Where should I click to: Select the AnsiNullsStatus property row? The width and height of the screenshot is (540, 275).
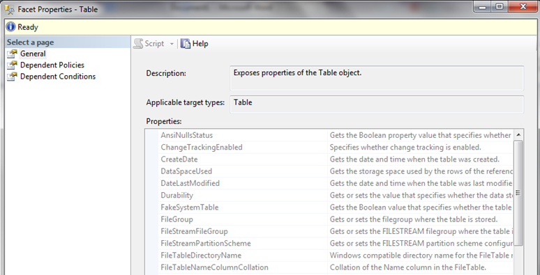(329, 135)
